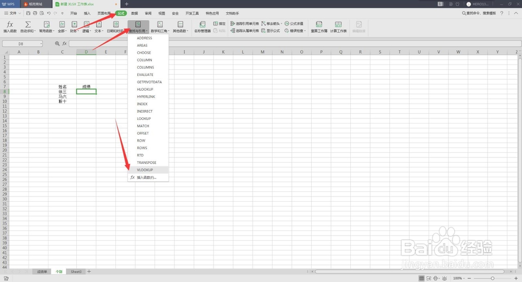Switch to the 插入 ribbon tab
Screen dimensions: 522x282
[87, 14]
